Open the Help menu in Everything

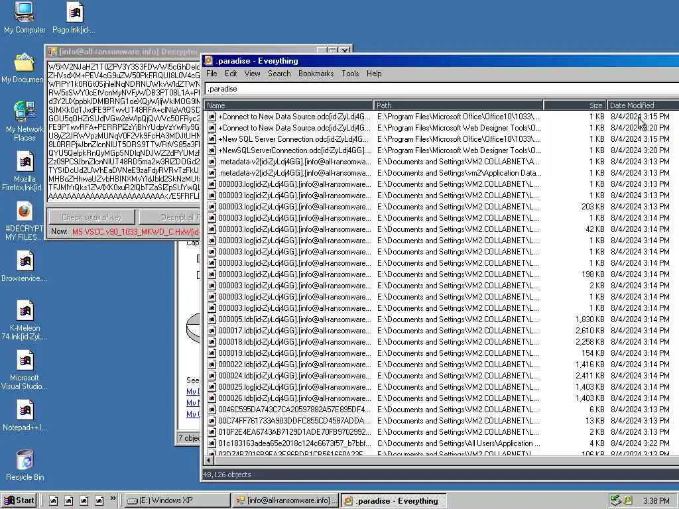point(374,74)
